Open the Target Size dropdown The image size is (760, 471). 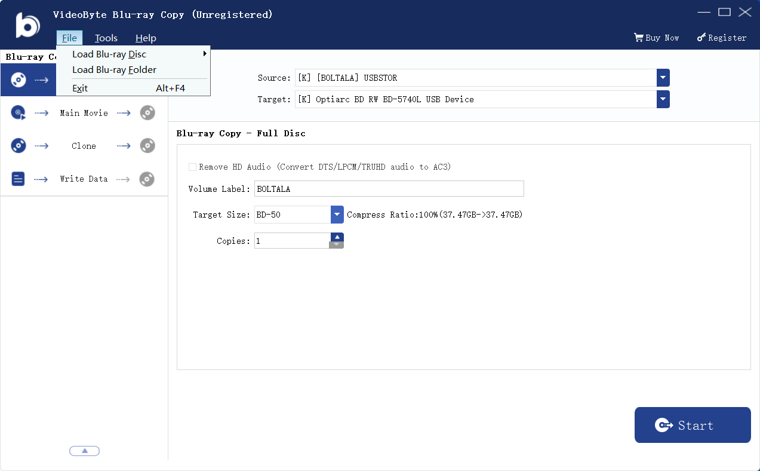(337, 214)
